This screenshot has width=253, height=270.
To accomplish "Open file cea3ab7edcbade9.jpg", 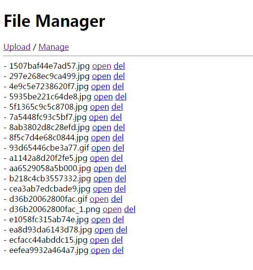I will 103,189.
